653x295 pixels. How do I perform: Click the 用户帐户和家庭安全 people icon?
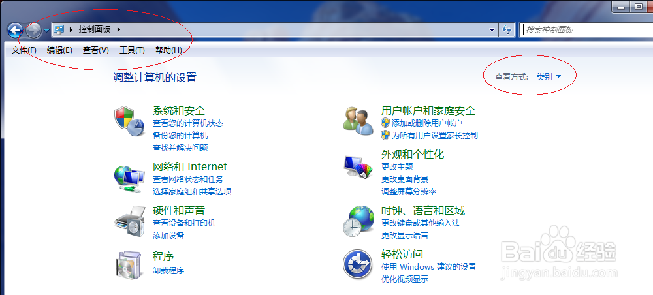(x=358, y=121)
